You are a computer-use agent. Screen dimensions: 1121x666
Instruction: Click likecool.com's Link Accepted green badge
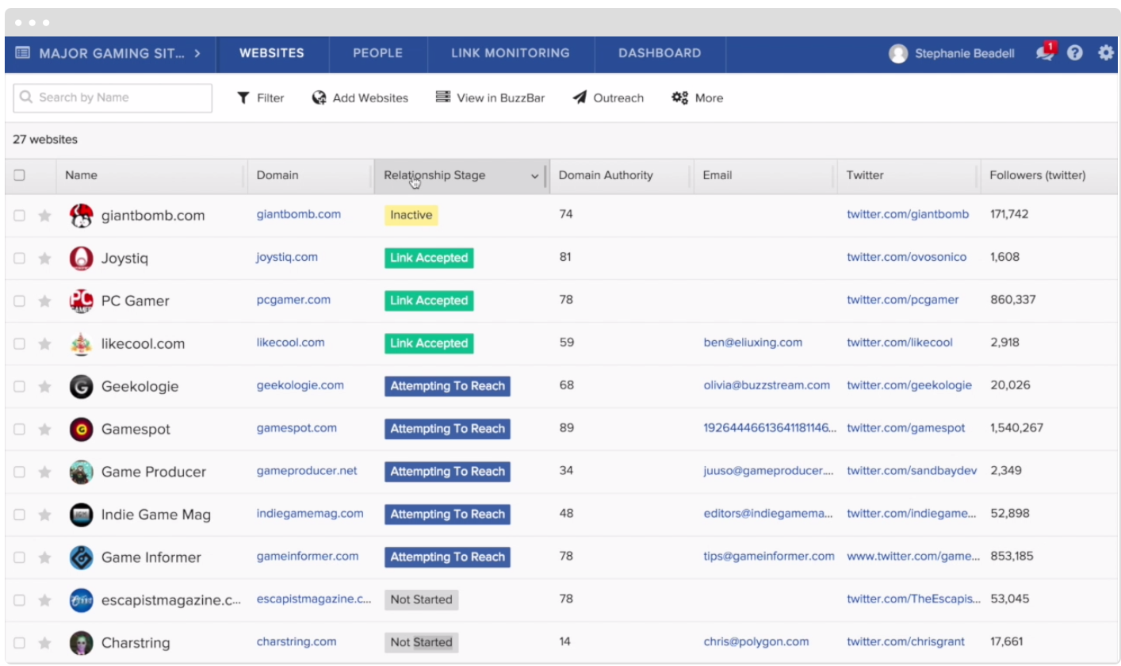(x=429, y=343)
